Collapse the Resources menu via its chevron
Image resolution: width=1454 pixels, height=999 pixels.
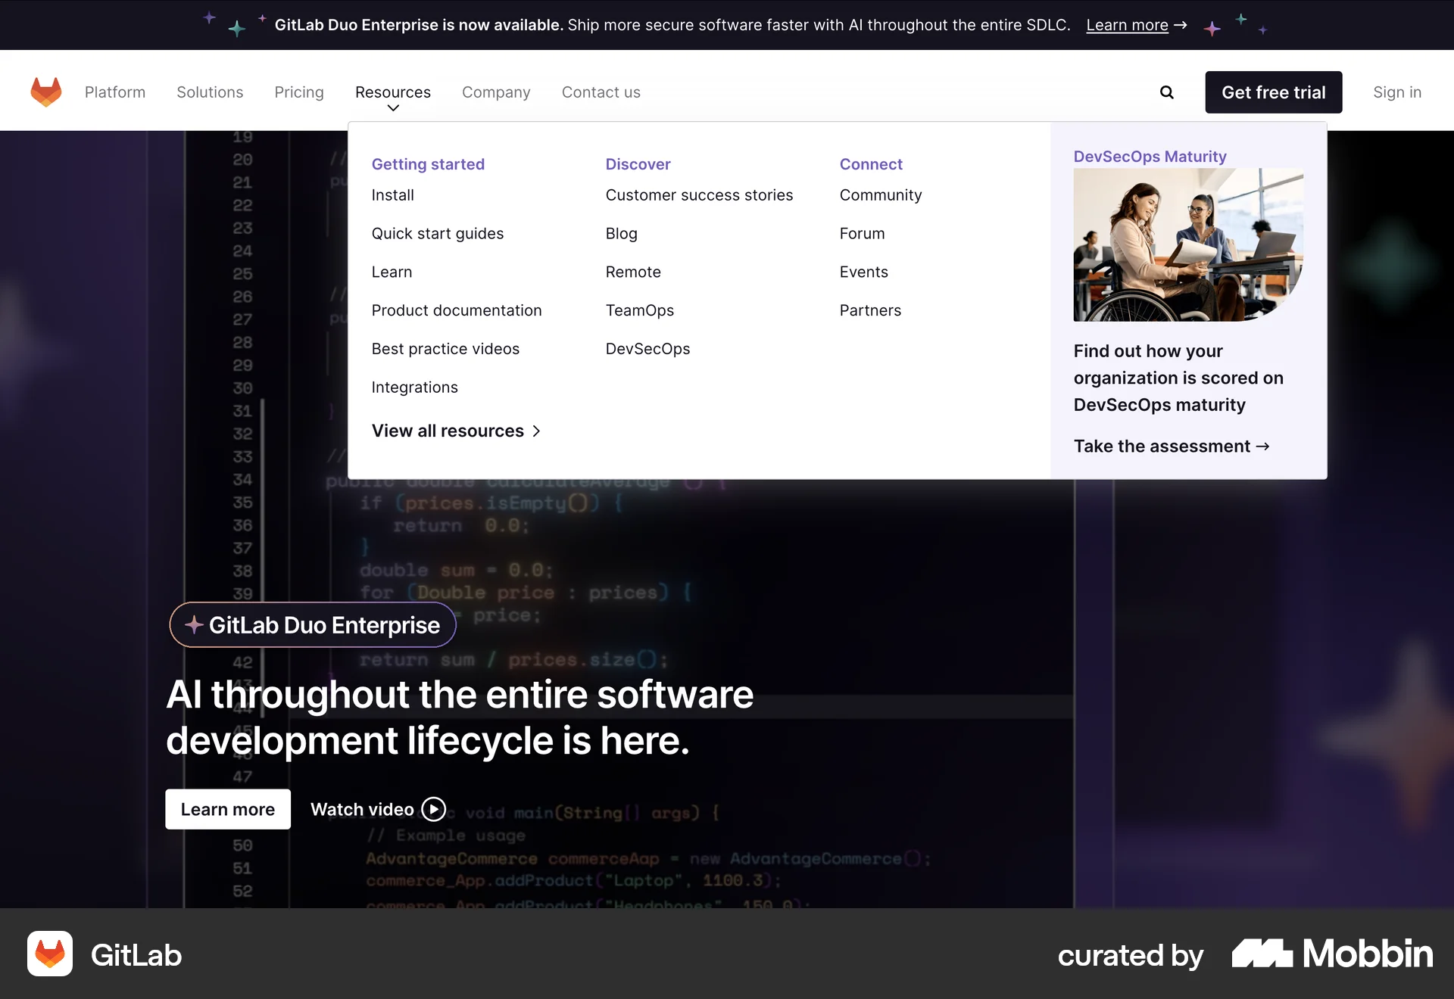click(x=392, y=108)
